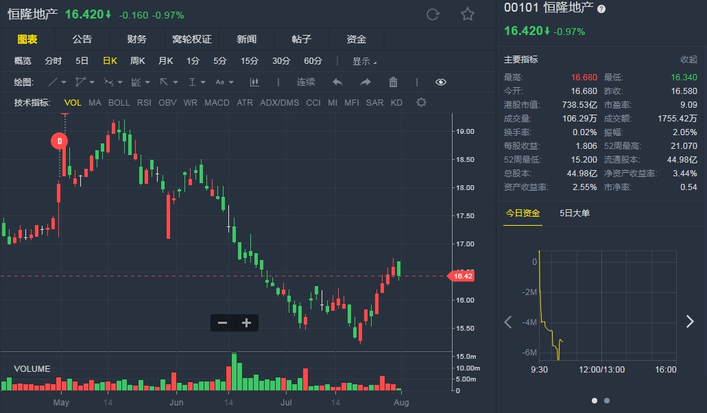
Task: Toggle the BOLL indicator
Action: pos(119,103)
